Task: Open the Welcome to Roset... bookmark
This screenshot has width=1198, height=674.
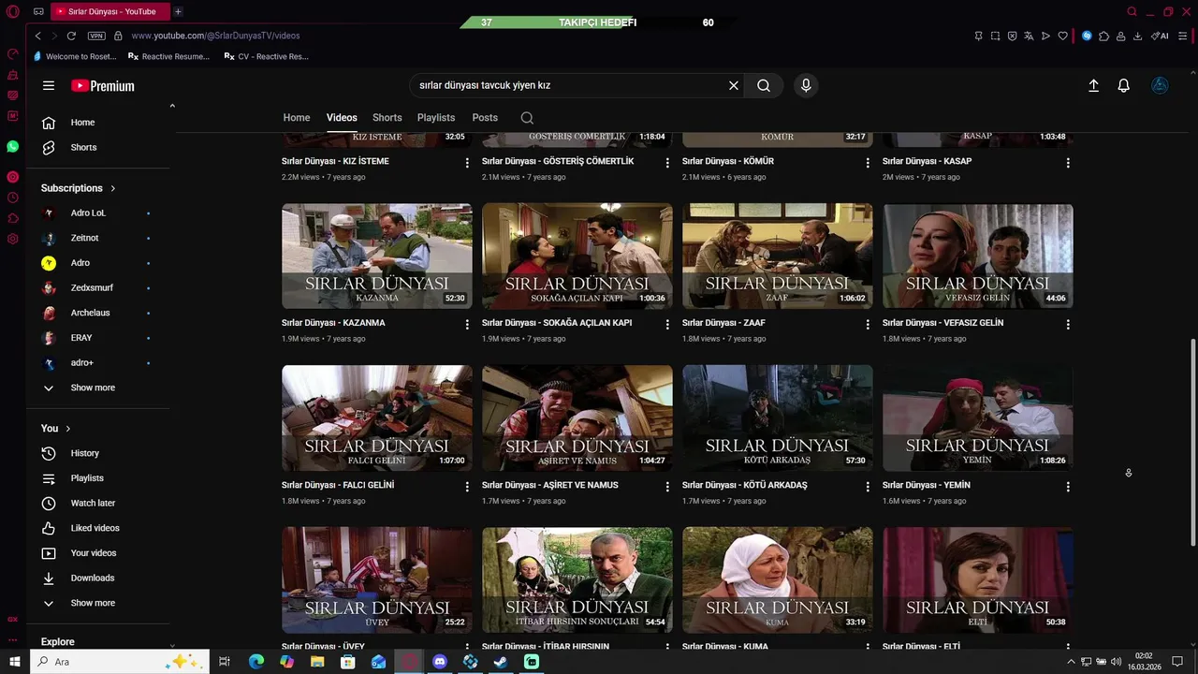Action: (75, 56)
